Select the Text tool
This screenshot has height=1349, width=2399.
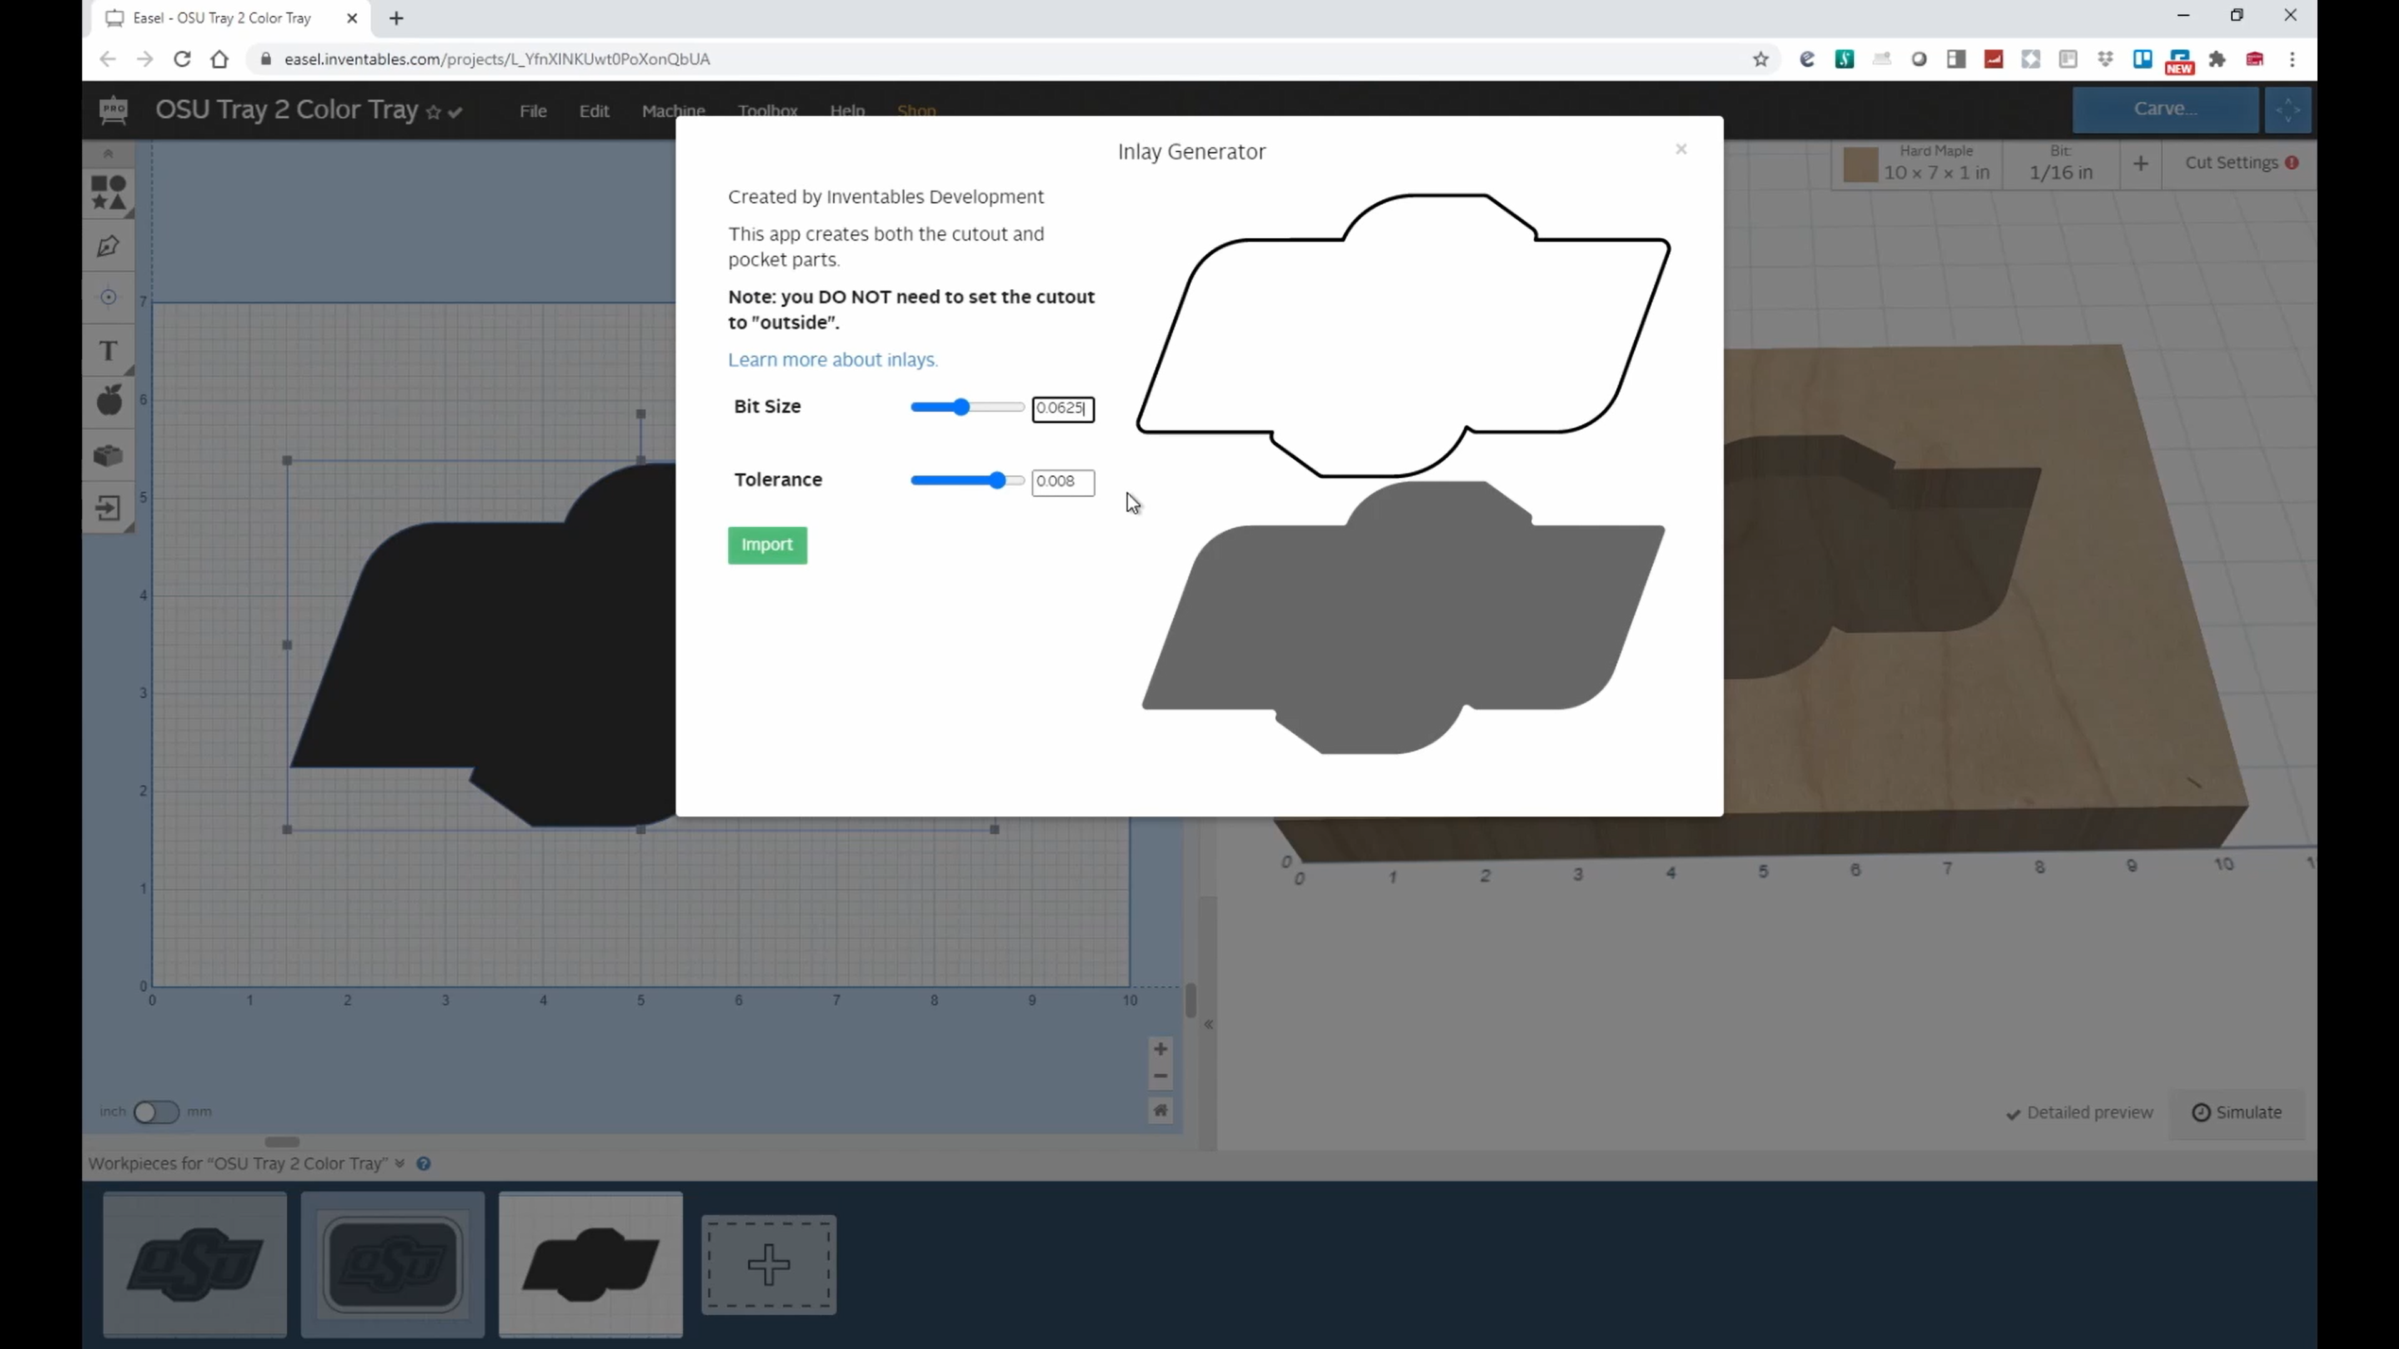click(108, 351)
